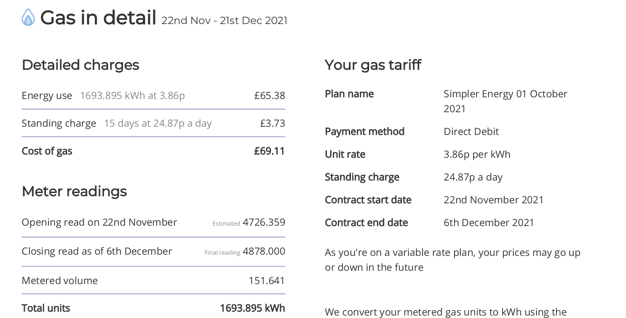Click plan name Simpler Energy 01 October 2021
626x318 pixels.
(505, 101)
